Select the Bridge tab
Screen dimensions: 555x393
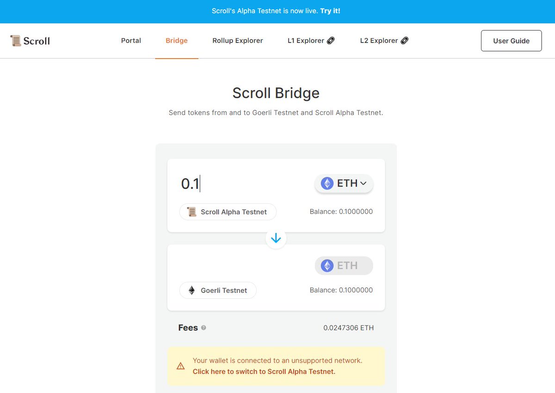click(x=177, y=41)
